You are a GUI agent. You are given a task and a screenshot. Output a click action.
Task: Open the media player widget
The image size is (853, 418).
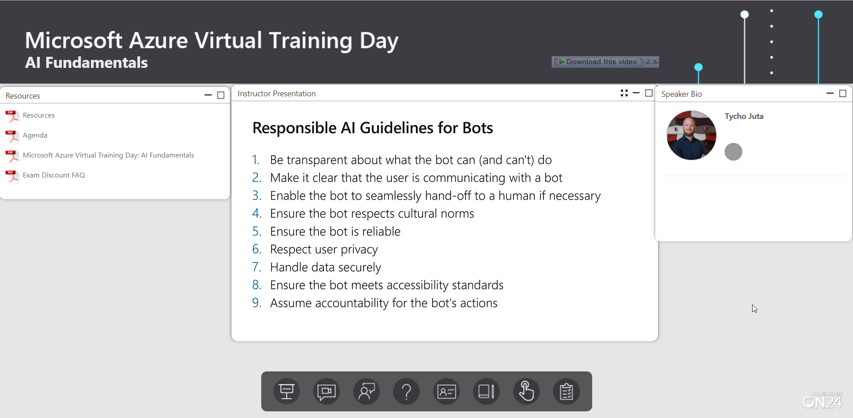click(x=287, y=391)
